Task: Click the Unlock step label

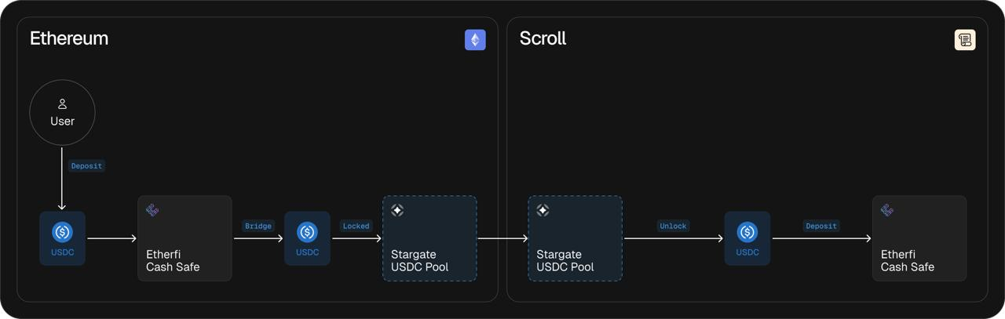Action: 673,226
